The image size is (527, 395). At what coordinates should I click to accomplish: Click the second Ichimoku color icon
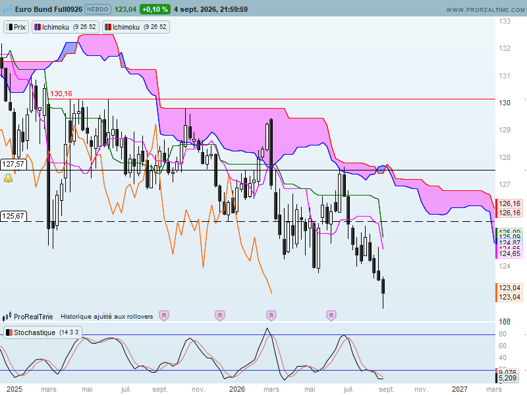(108, 27)
